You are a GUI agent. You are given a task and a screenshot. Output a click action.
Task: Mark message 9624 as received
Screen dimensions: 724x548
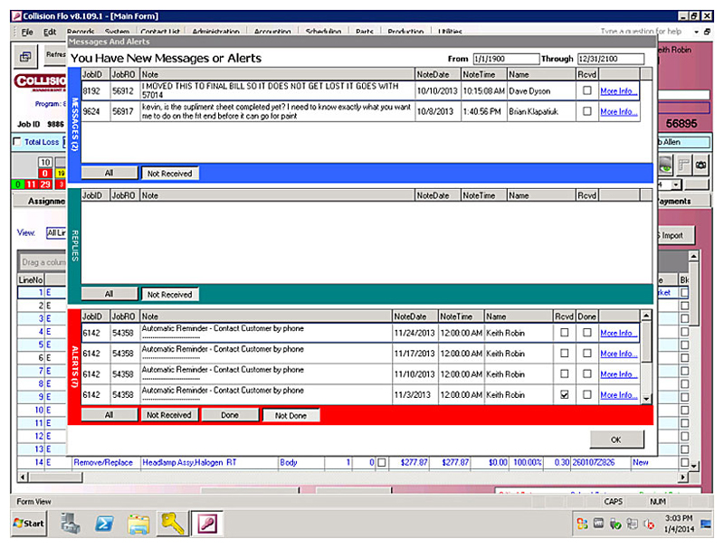[586, 111]
